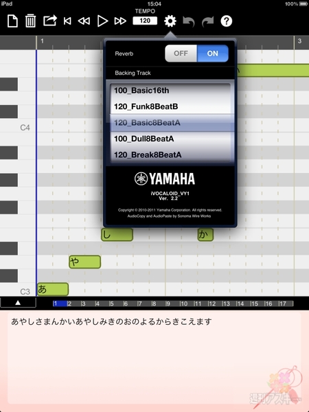Tap measure 1 marker on ruler
Screen dimensions: 309x412
tap(42, 41)
